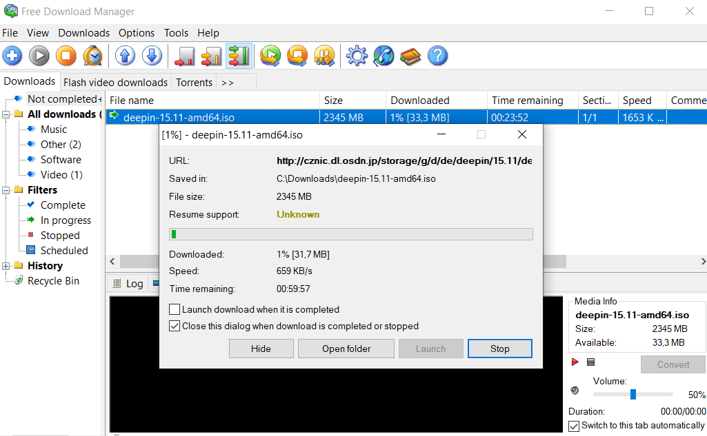Open the schedule download clock icon
The height and width of the screenshot is (436, 707).
[93, 56]
